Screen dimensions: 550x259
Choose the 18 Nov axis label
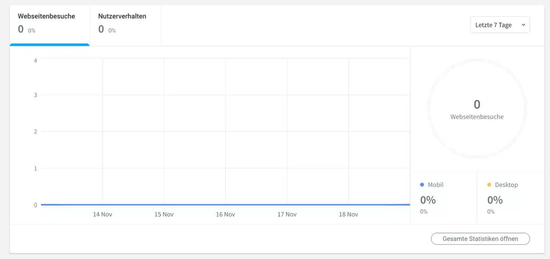(x=348, y=214)
